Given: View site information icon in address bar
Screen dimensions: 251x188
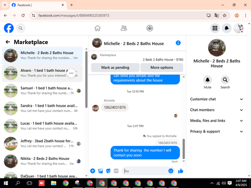Looking at the screenshot, I should 34,16.
